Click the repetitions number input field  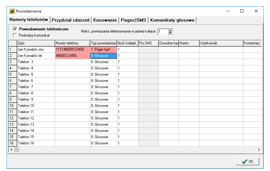(163, 32)
